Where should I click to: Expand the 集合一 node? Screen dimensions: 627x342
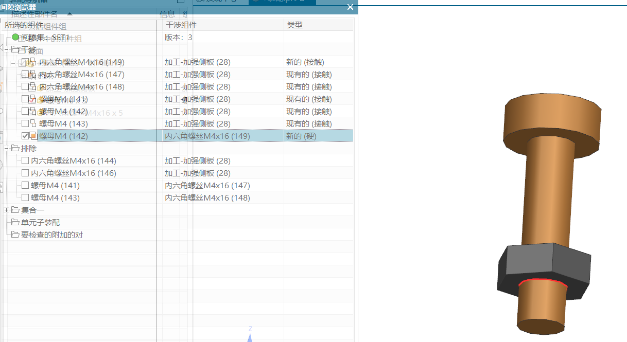6,210
